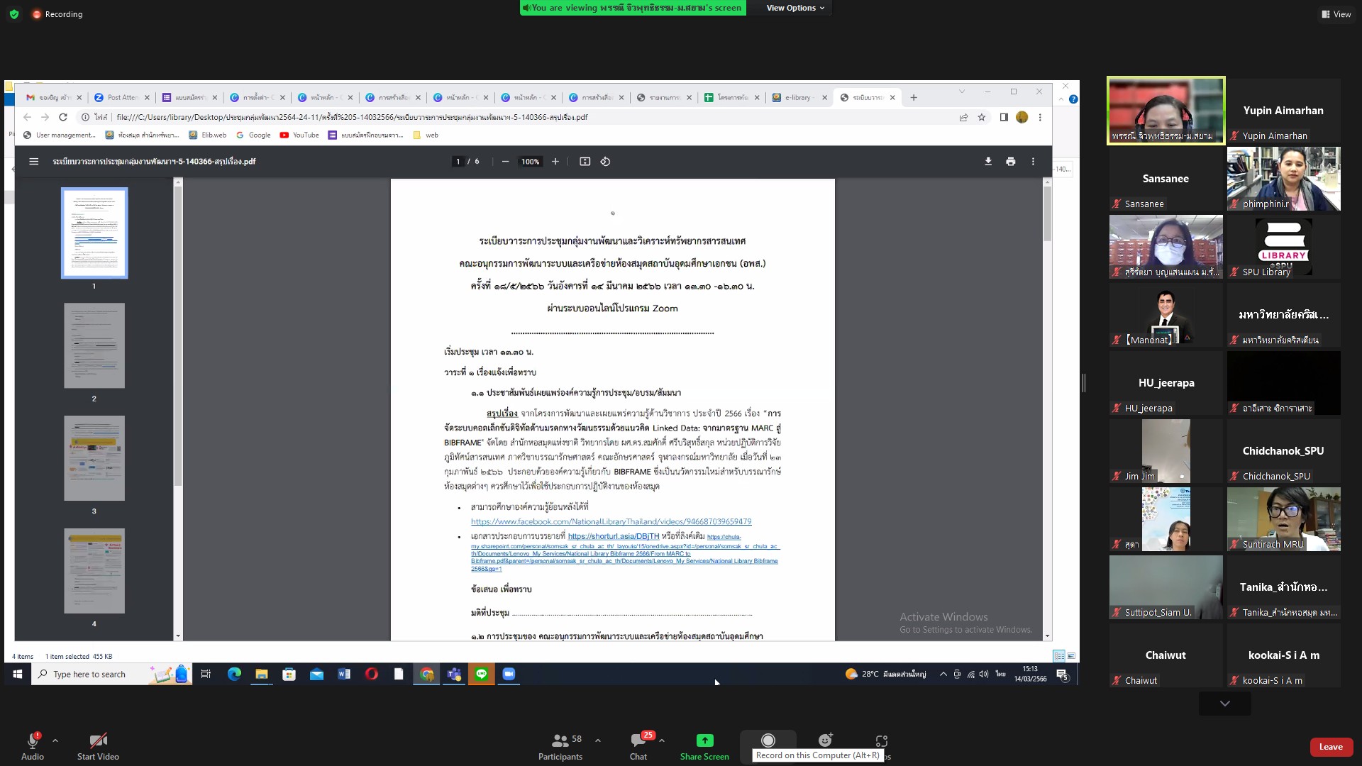Expand audio options arrow beside Audio
The height and width of the screenshot is (766, 1362).
coord(55,740)
